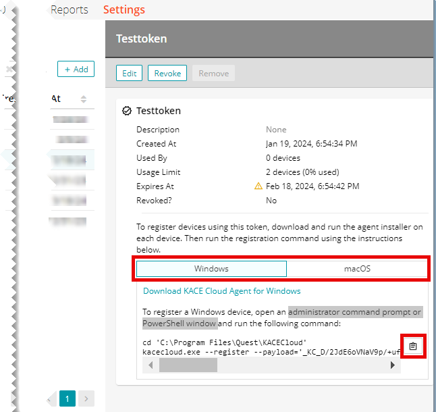Copy the registration command with clipboard icon
Image resolution: width=436 pixels, height=412 pixels.
(x=413, y=346)
